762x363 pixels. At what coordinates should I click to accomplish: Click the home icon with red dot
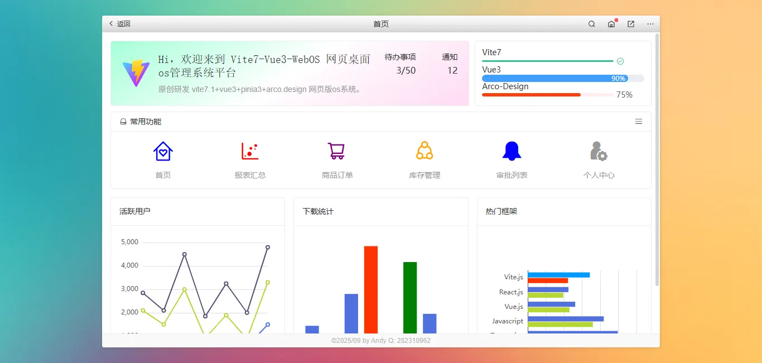click(611, 24)
